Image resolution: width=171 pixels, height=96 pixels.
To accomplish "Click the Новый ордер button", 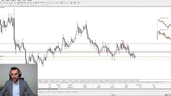I will point(22,3).
